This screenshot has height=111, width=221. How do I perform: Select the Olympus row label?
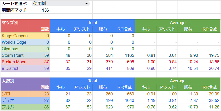pyautogui.click(x=15, y=49)
